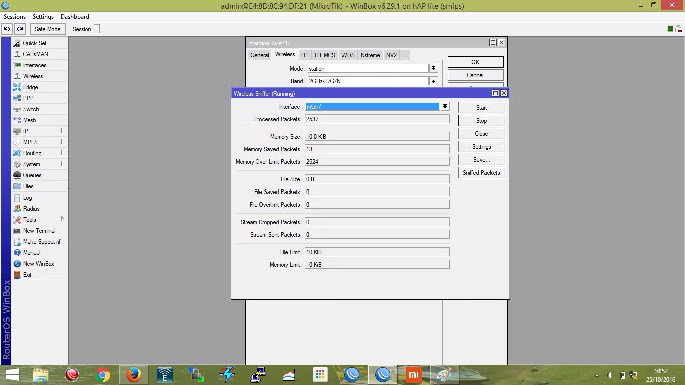Viewport: 685px width, 385px height.
Task: Switch to the NV2 tab
Action: coord(391,55)
